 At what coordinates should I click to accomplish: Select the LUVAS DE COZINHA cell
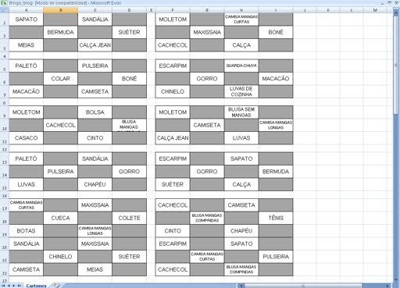(241, 91)
